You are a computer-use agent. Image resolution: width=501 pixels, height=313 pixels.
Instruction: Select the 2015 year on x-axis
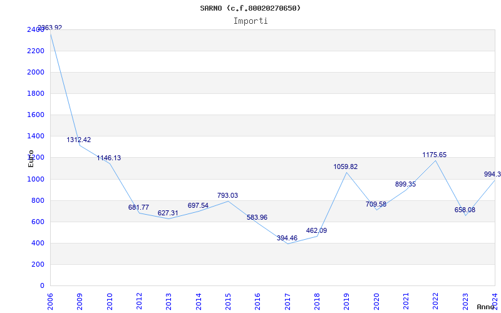coord(228,301)
